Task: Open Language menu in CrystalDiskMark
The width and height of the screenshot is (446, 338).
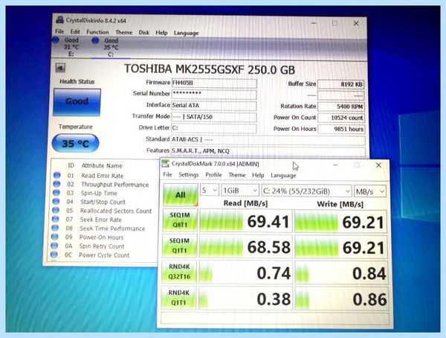Action: (x=283, y=176)
